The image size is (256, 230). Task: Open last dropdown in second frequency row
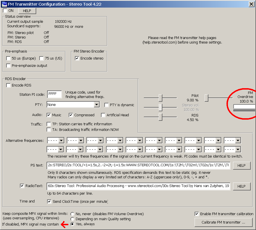238,149
